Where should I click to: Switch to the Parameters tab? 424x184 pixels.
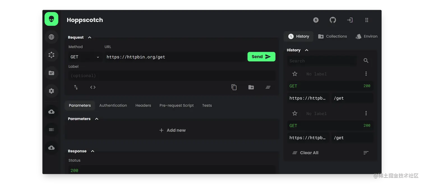point(80,105)
